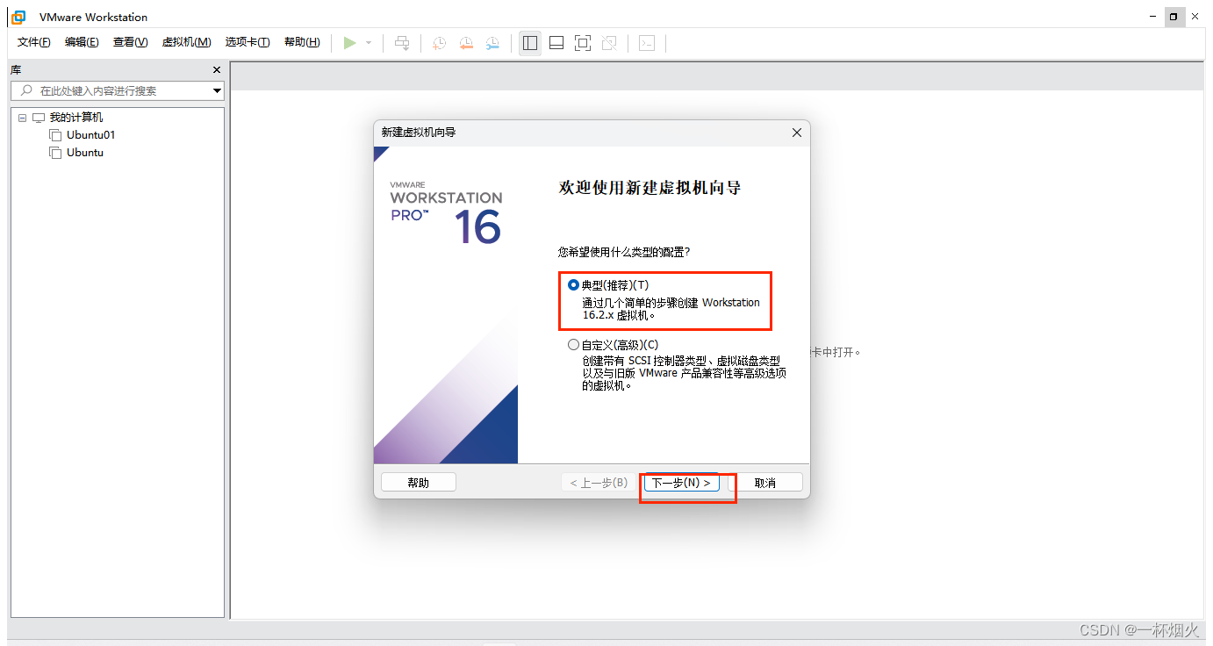Click the 下一步(N) > button
The height and width of the screenshot is (646, 1213).
[681, 483]
